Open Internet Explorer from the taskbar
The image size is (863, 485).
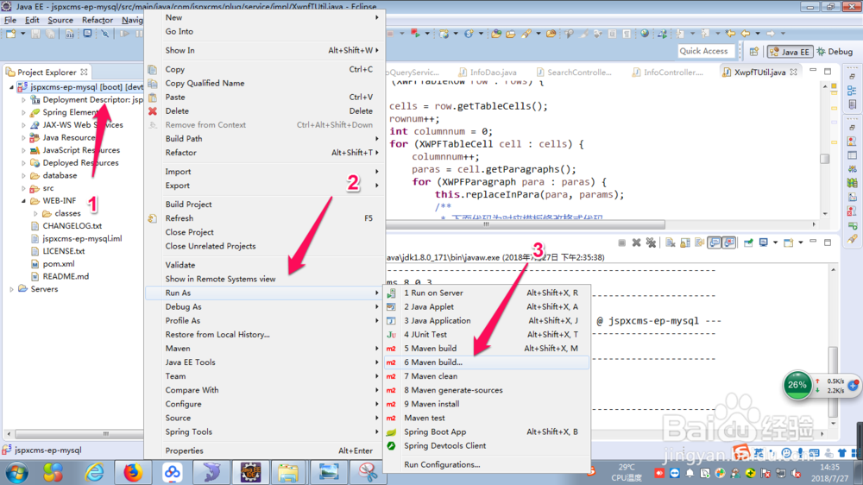pyautogui.click(x=95, y=472)
